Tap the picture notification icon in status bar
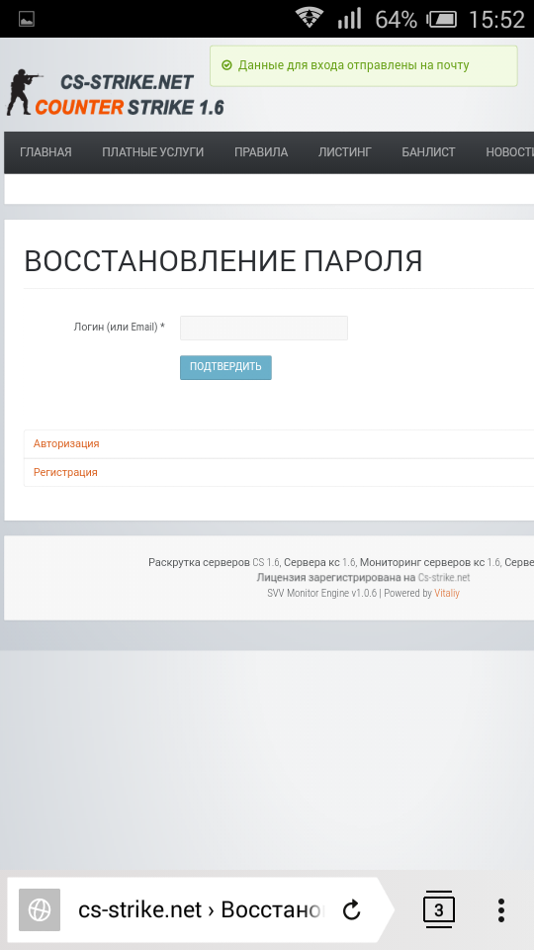Viewport: 534px width, 950px height. tap(27, 20)
